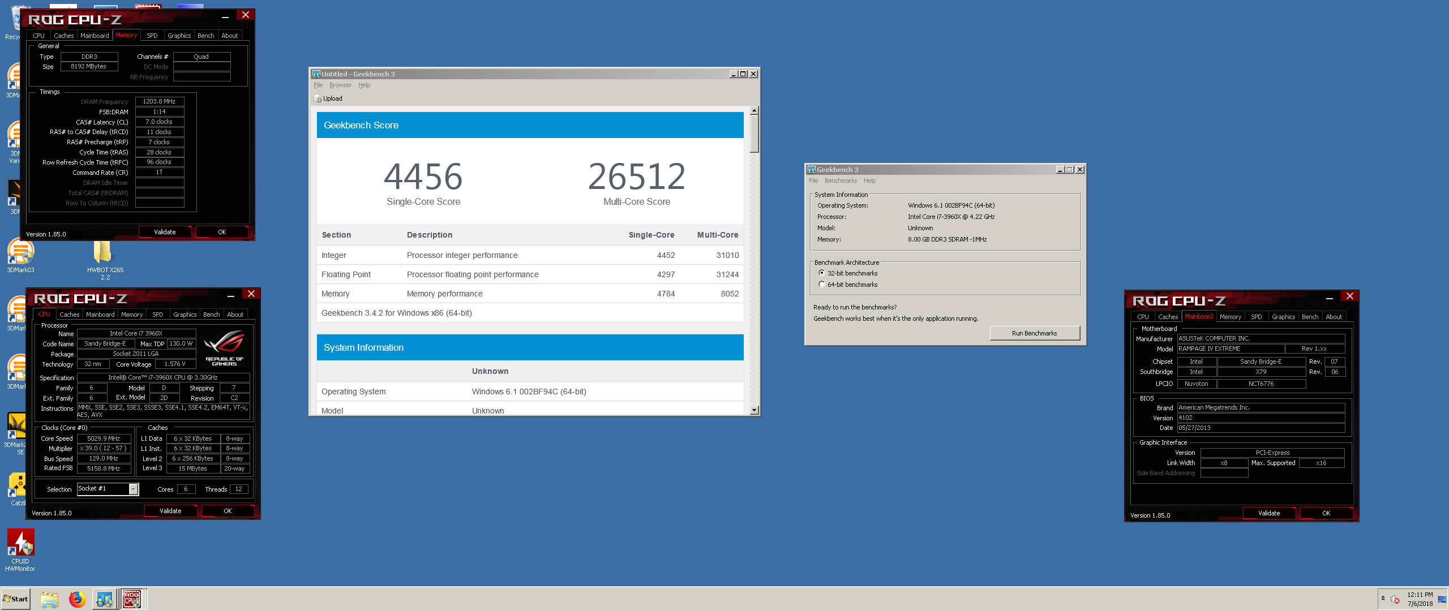Screen dimensions: 1449x611
Task: Open CPU tab in Mainboard CPU-Z window
Action: click(1143, 317)
